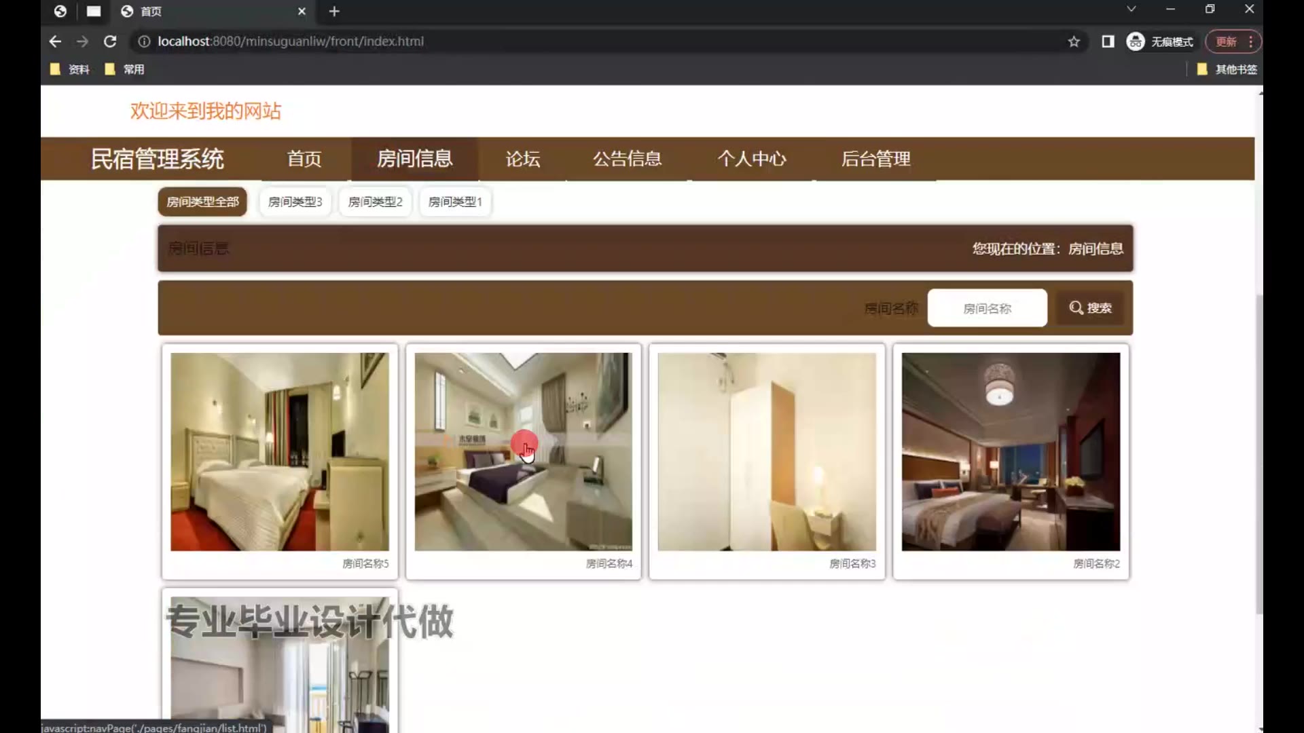Image resolution: width=1304 pixels, height=733 pixels.
Task: Close the 首页 browser tab
Action: point(302,11)
